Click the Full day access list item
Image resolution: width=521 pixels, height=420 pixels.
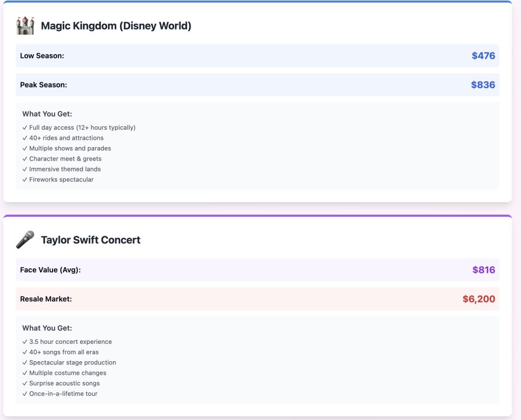coord(82,128)
